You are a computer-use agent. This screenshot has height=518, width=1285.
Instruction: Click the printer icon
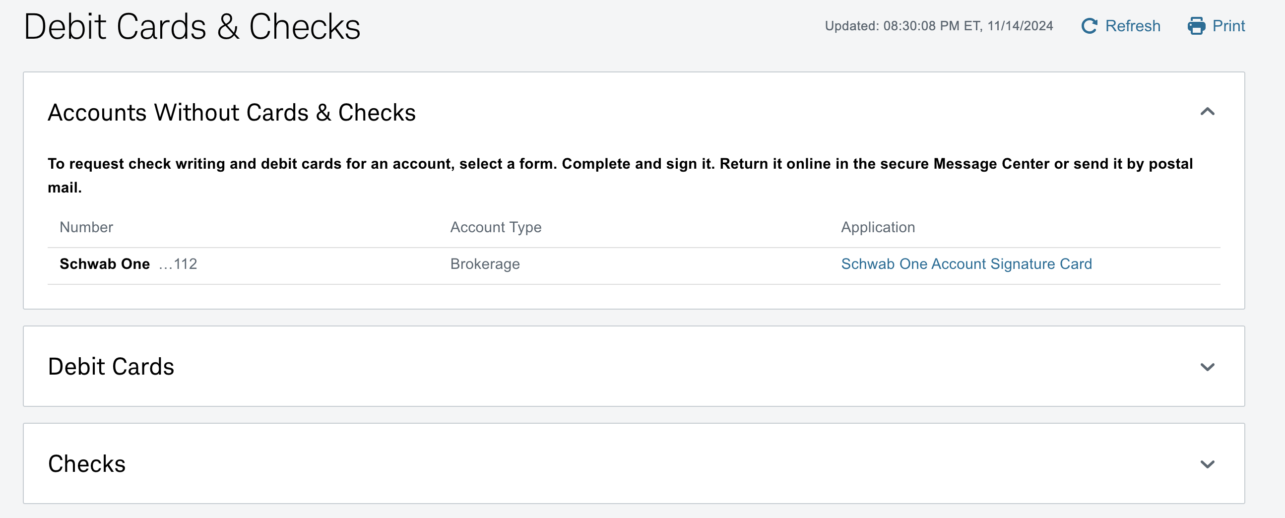point(1196,26)
